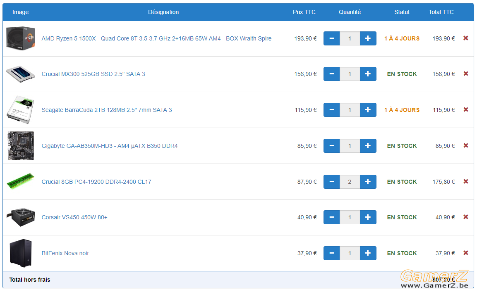Image resolution: width=477 pixels, height=292 pixels.
Task: Remove BitFenix Nova noir from cart
Action: (466, 253)
